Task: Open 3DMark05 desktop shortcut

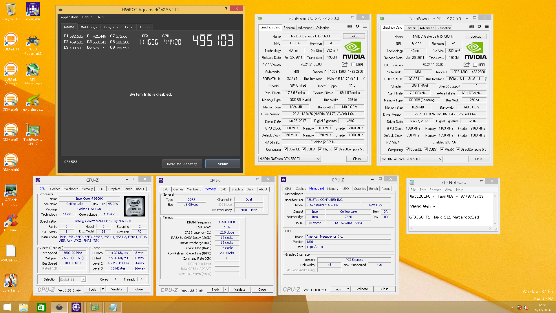Action: coord(11,132)
